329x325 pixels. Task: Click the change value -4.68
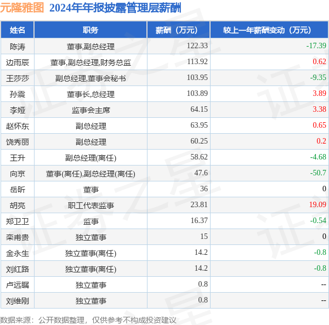[318, 157]
